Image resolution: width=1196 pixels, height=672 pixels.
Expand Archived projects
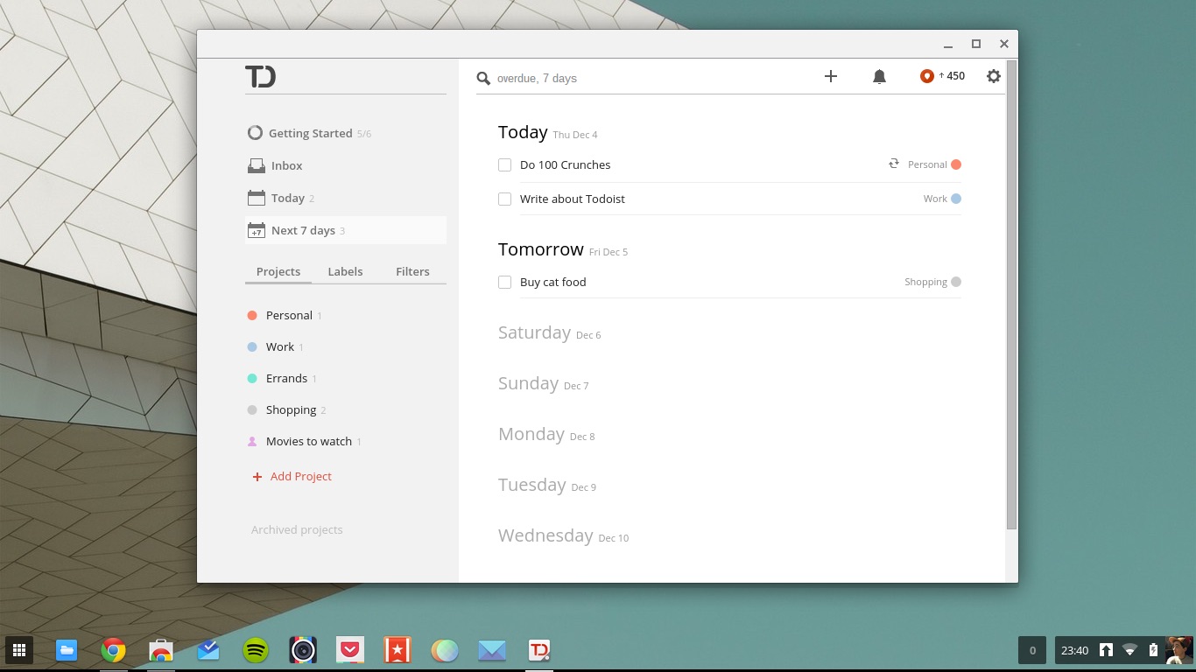click(297, 529)
